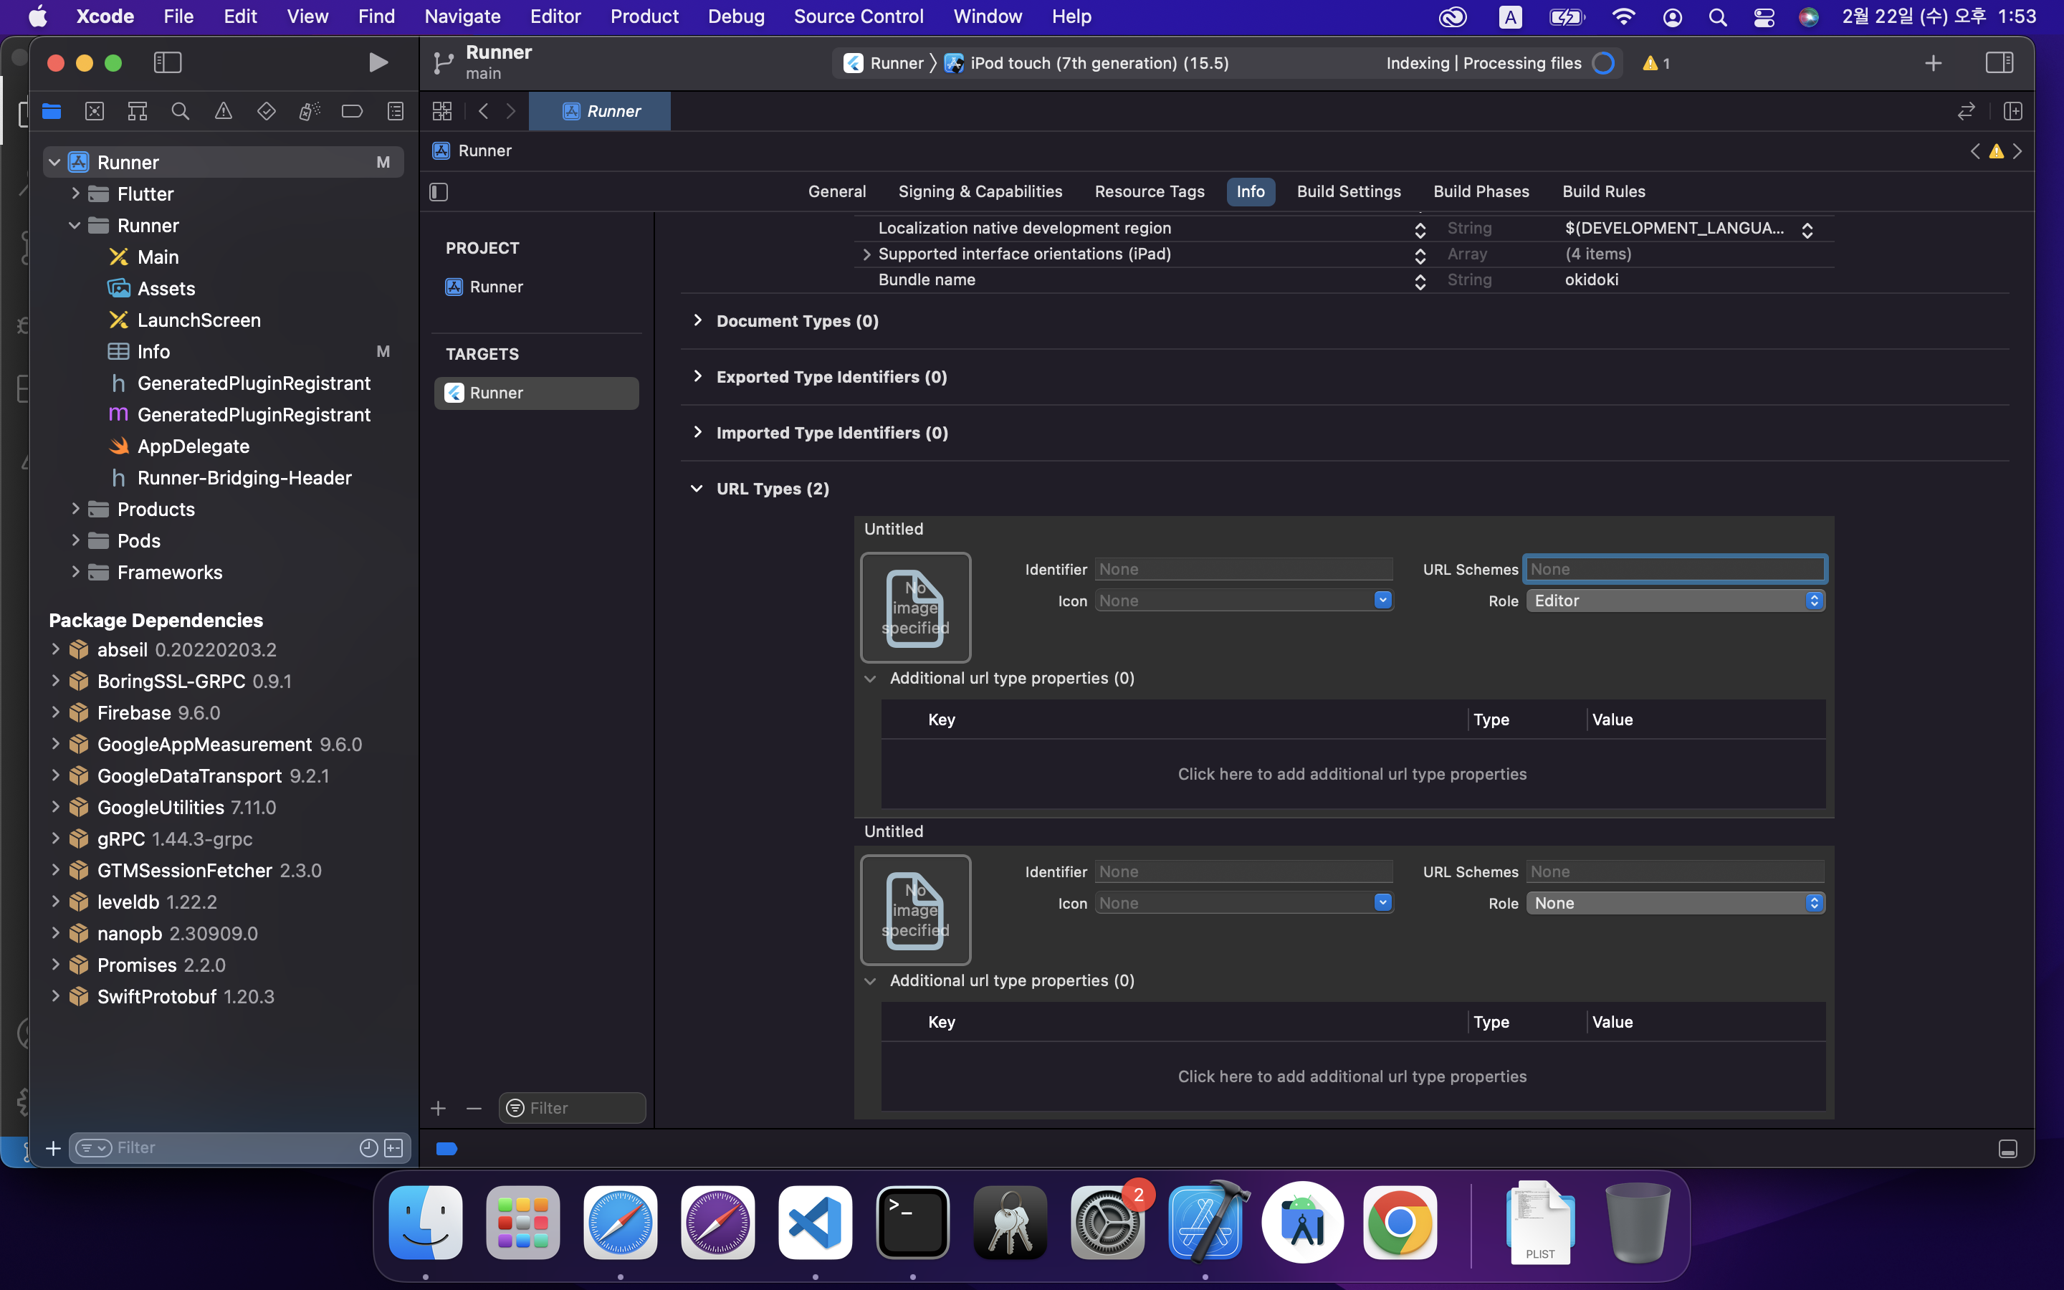Open the Breakpoint navigator icon

(x=351, y=111)
